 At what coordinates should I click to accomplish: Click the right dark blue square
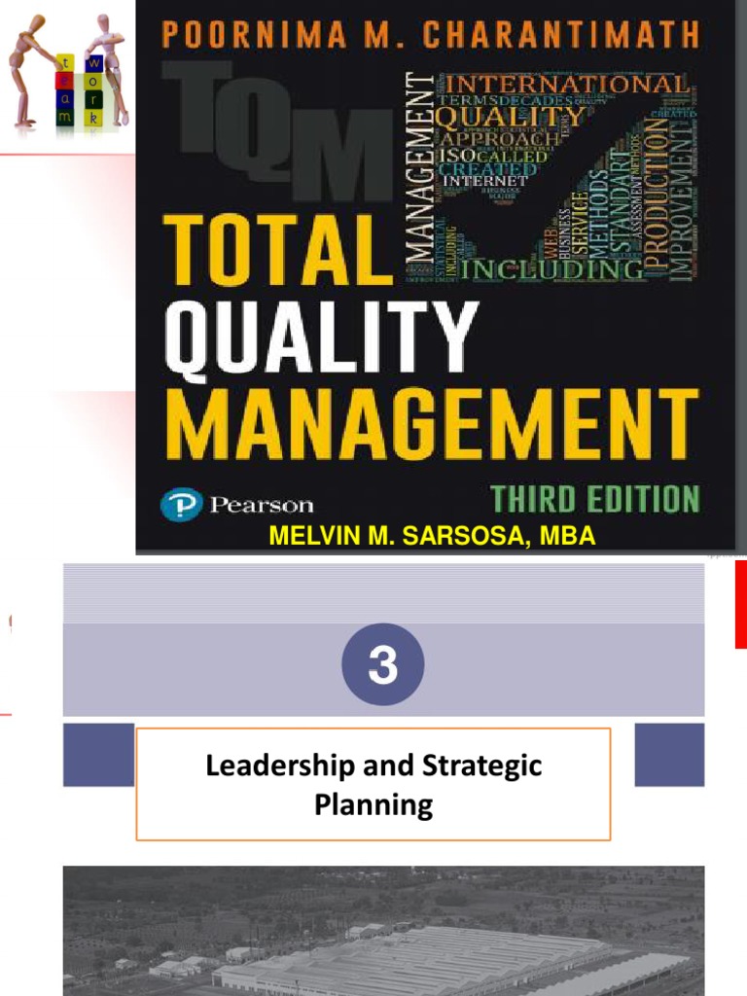pyautogui.click(x=669, y=755)
